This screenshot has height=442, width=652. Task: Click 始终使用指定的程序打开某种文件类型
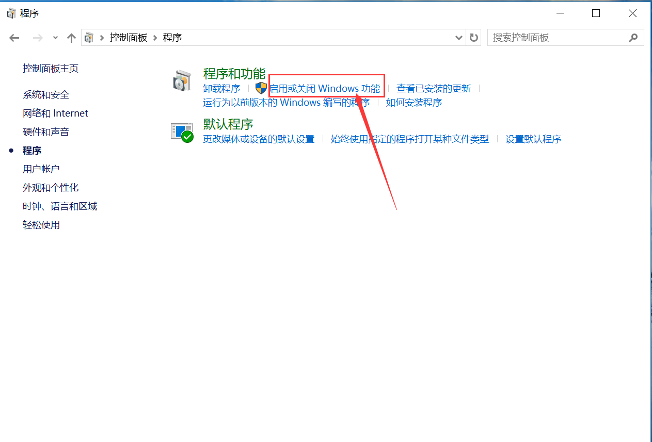click(410, 139)
